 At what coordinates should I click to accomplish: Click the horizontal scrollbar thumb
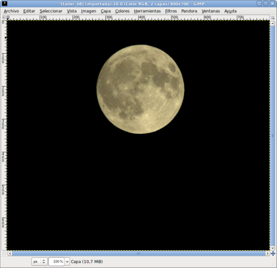coord(139,254)
